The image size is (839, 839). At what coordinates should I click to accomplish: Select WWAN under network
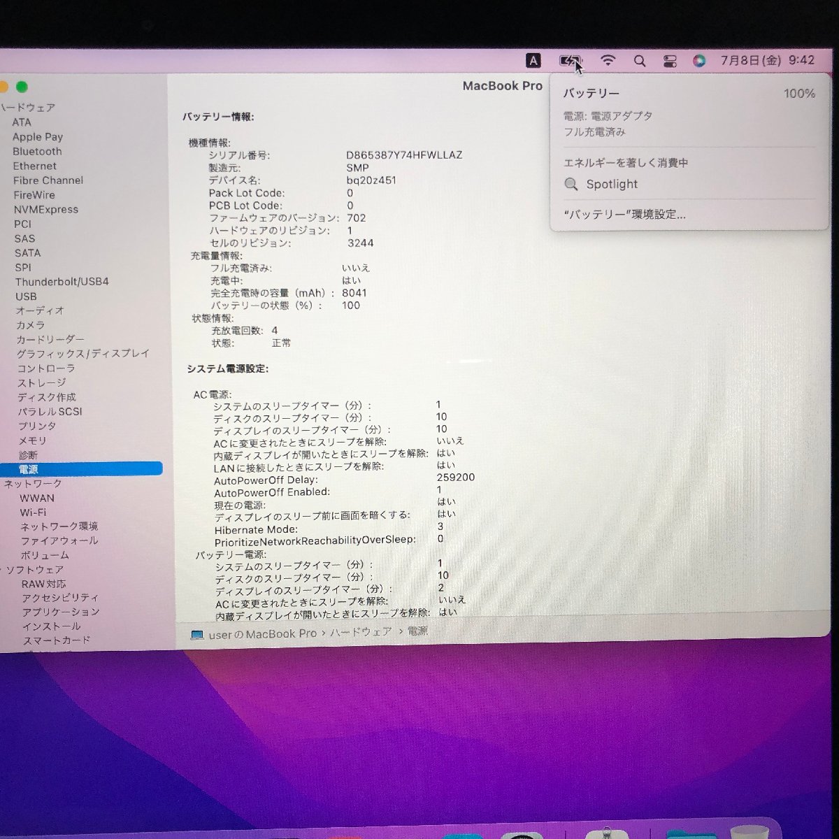[37, 498]
